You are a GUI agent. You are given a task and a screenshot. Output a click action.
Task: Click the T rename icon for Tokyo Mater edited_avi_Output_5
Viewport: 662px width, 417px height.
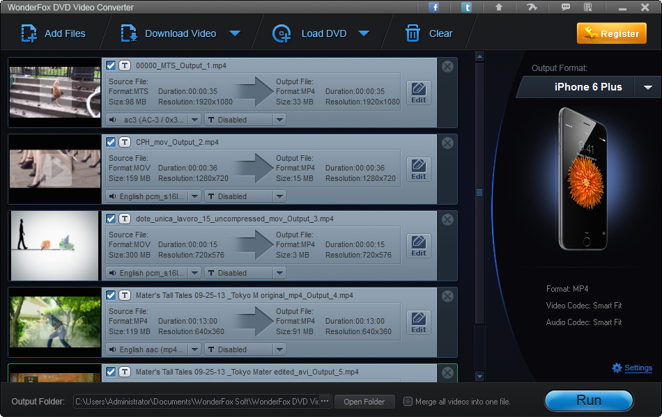click(124, 372)
